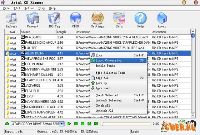Uncheck the LIFE IN MONO checkbox
This screenshot has height=135, width=200.
23,64
